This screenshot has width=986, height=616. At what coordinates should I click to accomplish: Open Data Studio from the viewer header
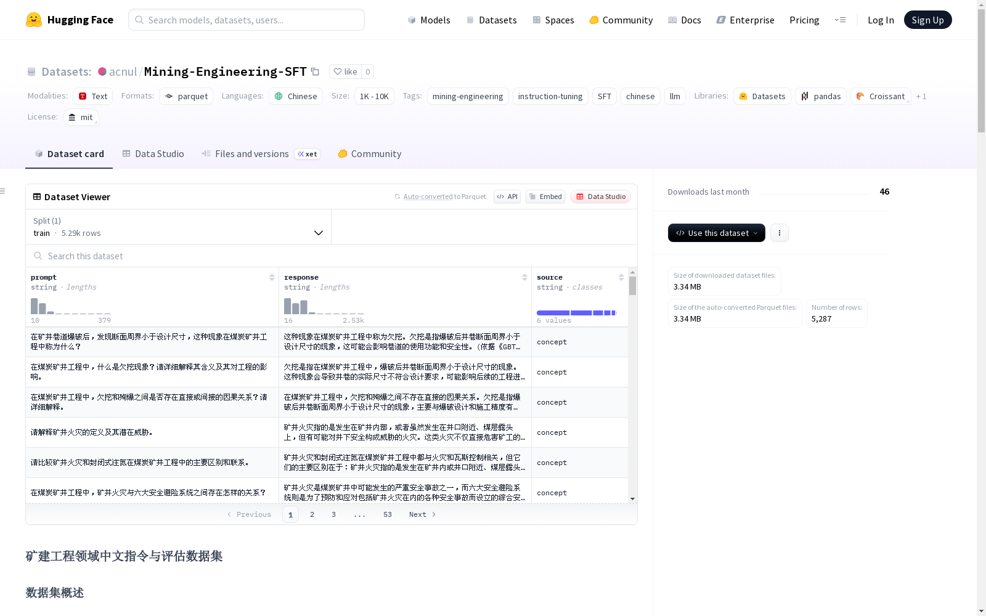pyautogui.click(x=601, y=197)
